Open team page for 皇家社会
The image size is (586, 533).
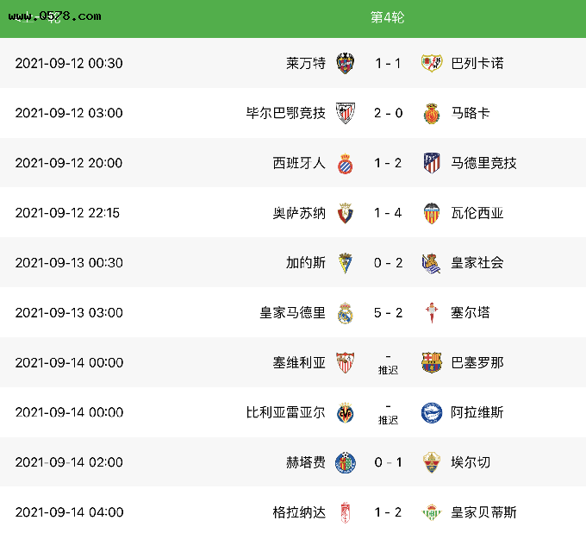477,262
